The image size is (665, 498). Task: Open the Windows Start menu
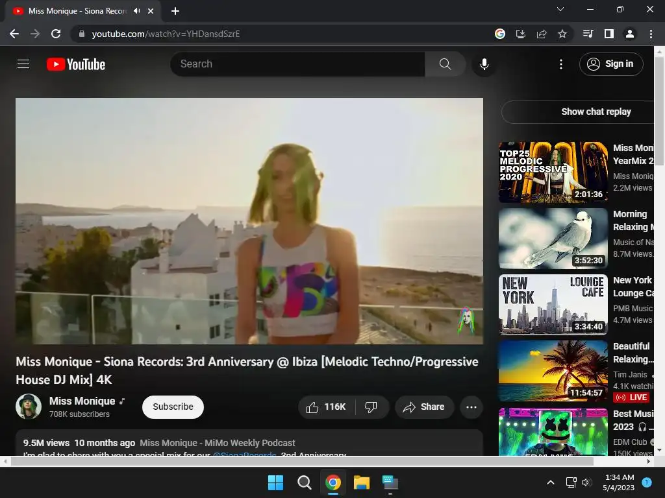[x=275, y=482]
